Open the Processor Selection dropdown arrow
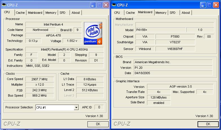Viewport: 221px width, 130px height. [76, 108]
